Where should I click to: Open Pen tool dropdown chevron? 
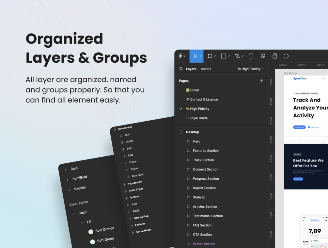tap(242, 56)
